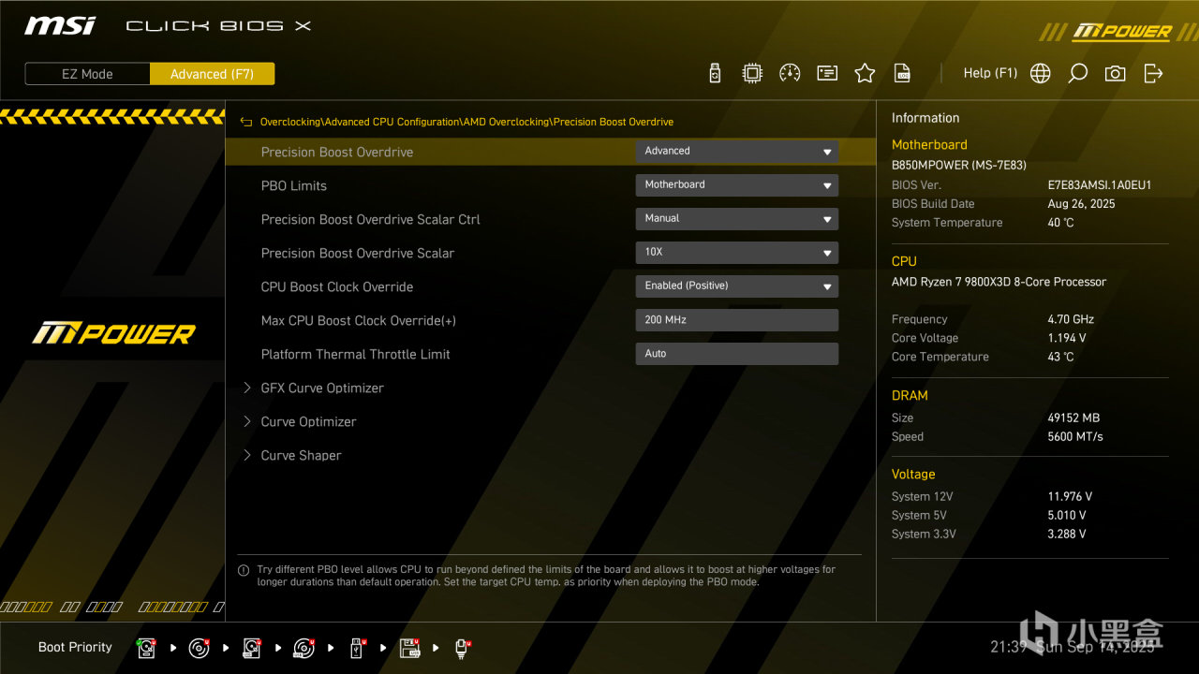Select the network cable boot device
The height and width of the screenshot is (674, 1199).
pos(463,648)
